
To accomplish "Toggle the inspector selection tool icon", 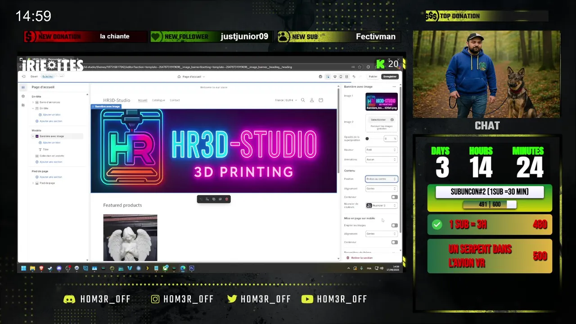I will (x=328, y=76).
